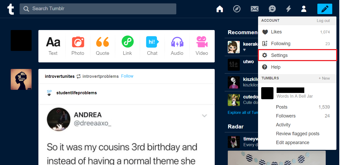Log out of the account

click(323, 20)
